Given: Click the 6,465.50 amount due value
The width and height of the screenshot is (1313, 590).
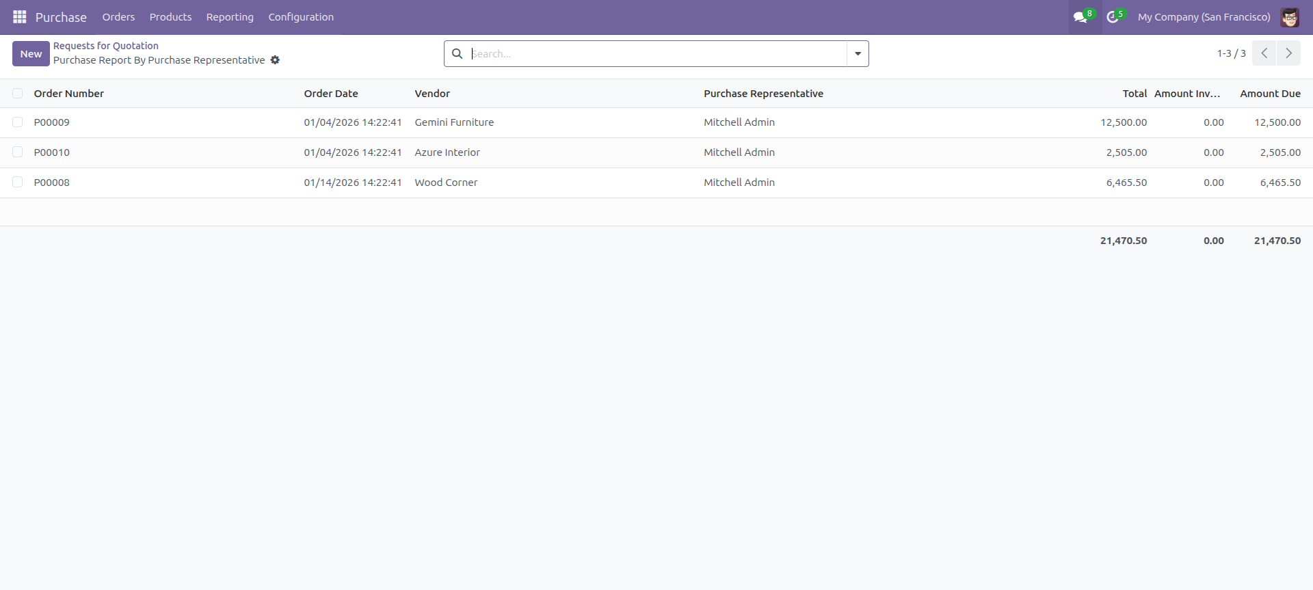Looking at the screenshot, I should tap(1280, 183).
